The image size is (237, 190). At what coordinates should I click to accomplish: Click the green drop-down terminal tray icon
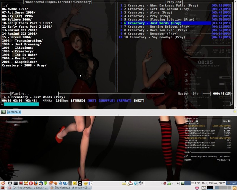tap(182, 183)
